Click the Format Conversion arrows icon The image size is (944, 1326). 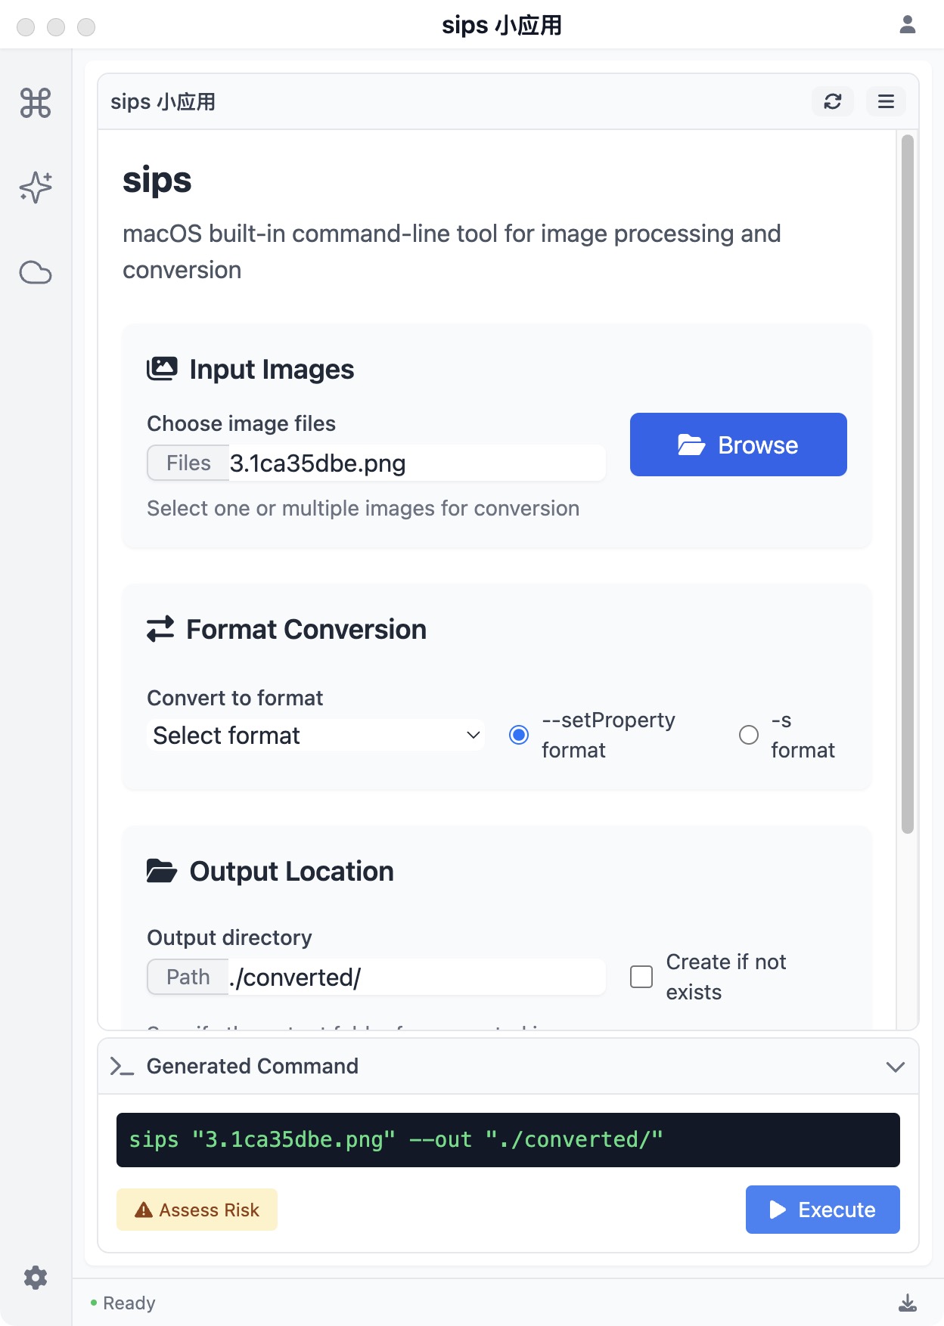[x=160, y=629]
